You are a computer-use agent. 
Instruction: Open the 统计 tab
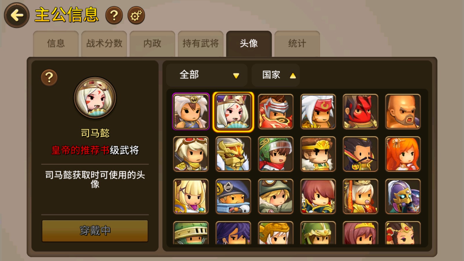pos(297,43)
